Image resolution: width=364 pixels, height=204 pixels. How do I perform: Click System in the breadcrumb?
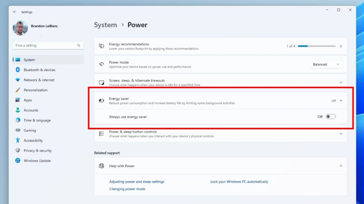[x=105, y=25]
